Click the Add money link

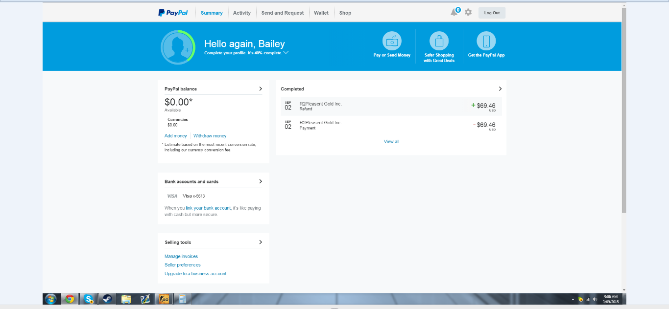(176, 136)
